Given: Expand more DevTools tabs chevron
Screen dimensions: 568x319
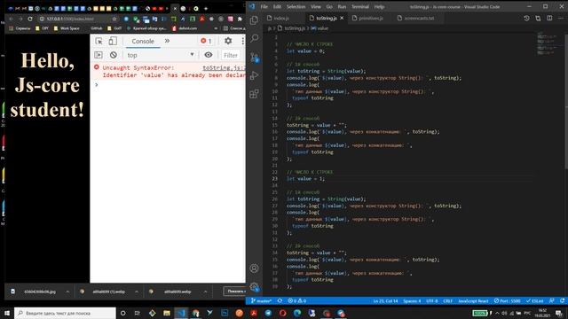Looking at the screenshot, I should [167, 41].
